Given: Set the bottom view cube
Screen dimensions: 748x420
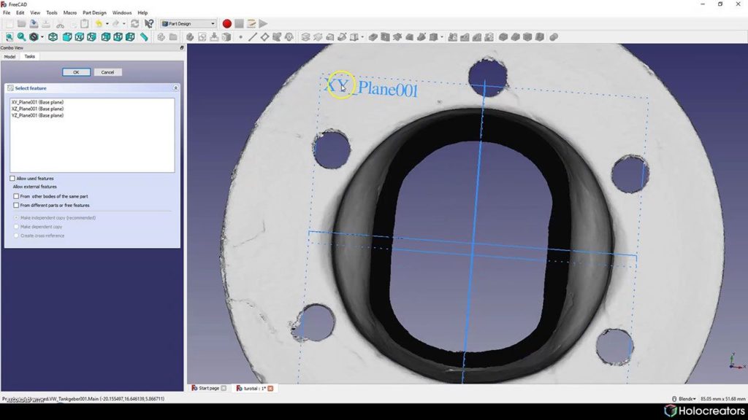Looking at the screenshot, I should click(x=118, y=37).
